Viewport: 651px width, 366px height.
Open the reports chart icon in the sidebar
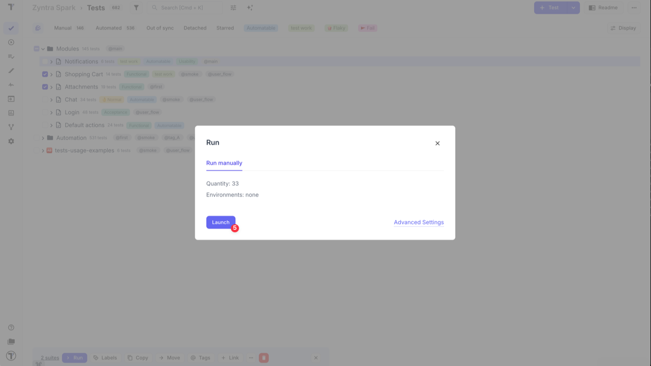(x=11, y=113)
